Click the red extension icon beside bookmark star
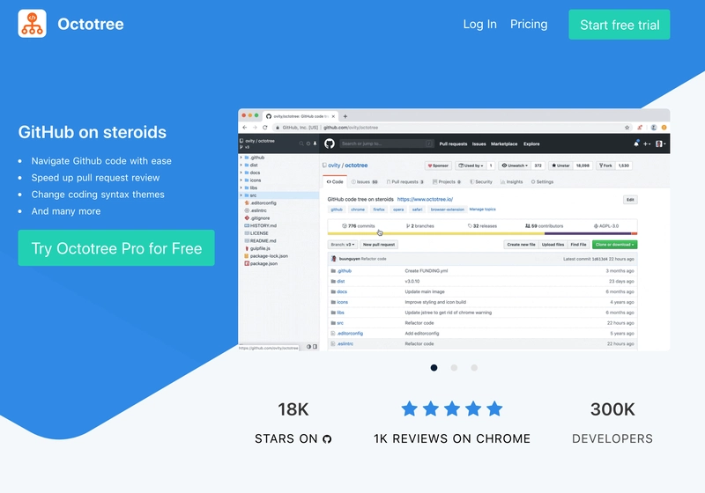The image size is (705, 493). click(640, 128)
